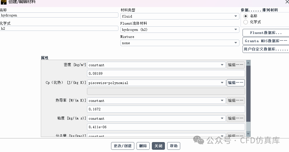Open the Fluent数据库 button

(266, 33)
